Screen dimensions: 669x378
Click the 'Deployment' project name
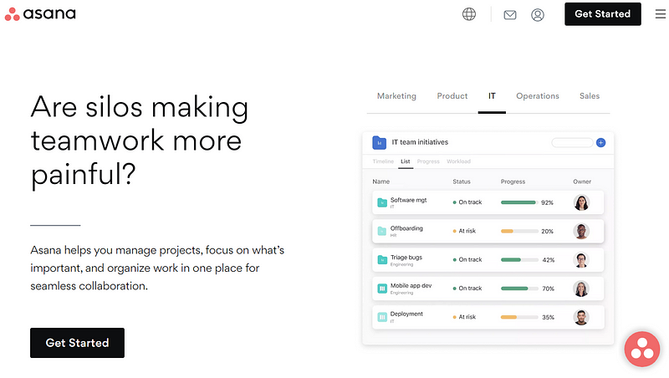pos(406,314)
